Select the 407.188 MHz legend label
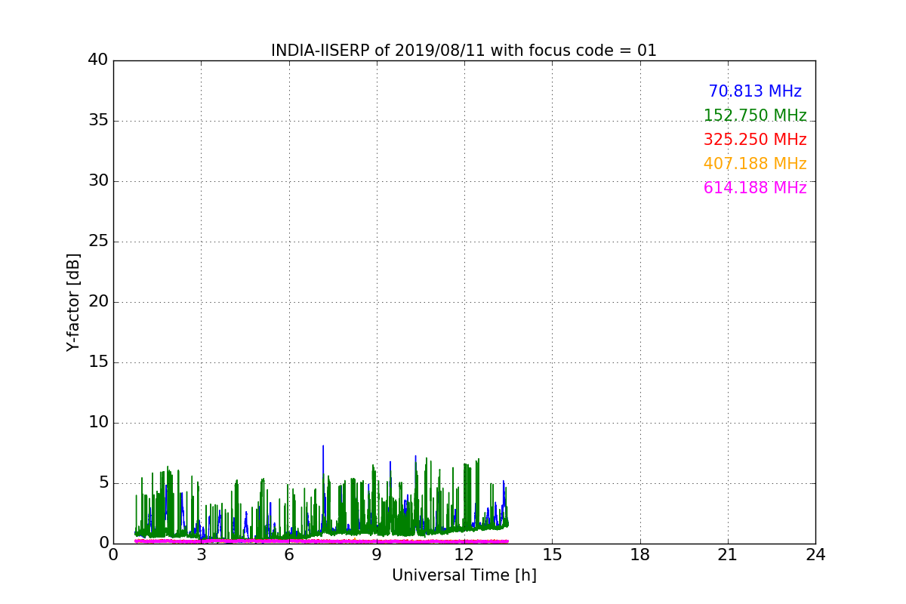 point(755,164)
